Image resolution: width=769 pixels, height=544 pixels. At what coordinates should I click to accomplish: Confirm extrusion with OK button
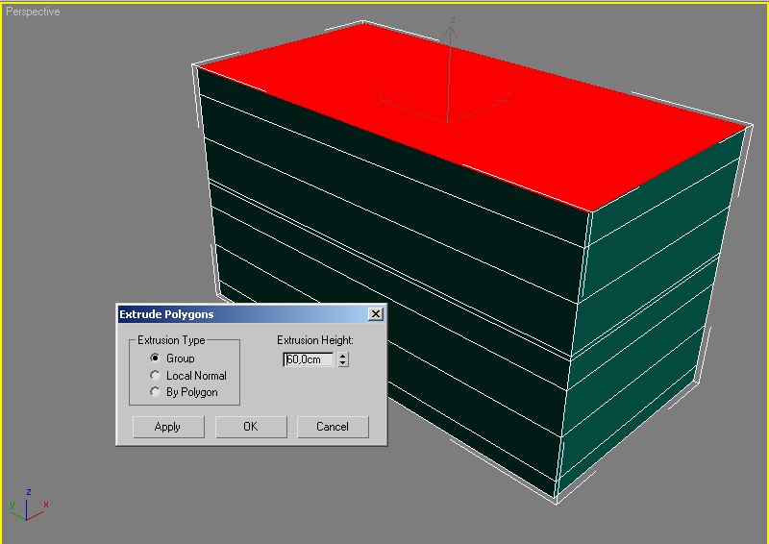(251, 427)
